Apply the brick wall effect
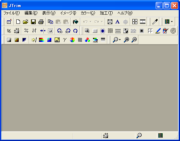 click(133, 31)
